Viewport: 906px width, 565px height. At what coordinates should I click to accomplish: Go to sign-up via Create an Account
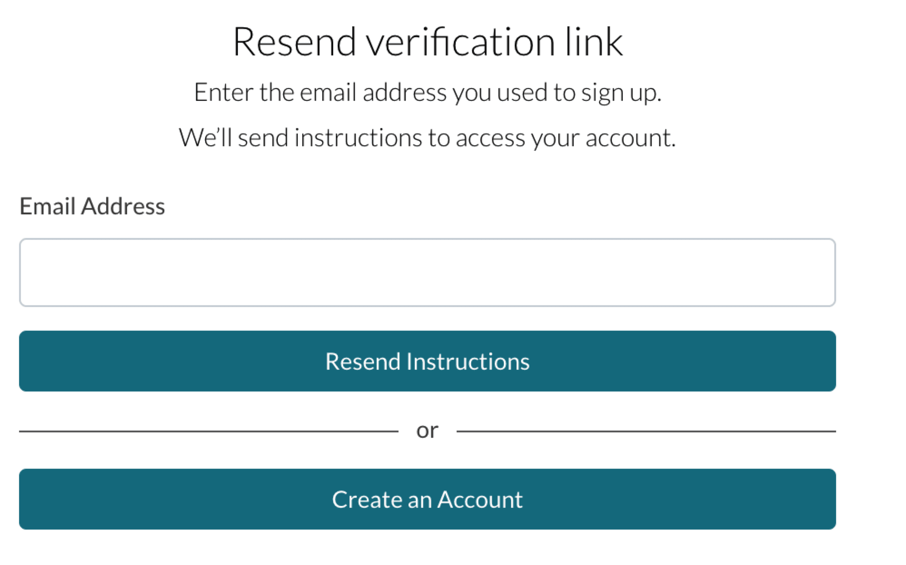point(427,499)
